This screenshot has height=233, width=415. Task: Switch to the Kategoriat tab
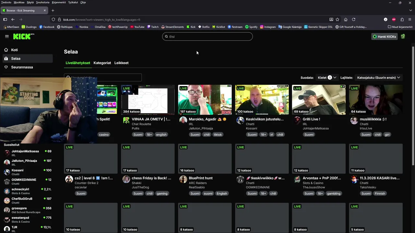(102, 63)
